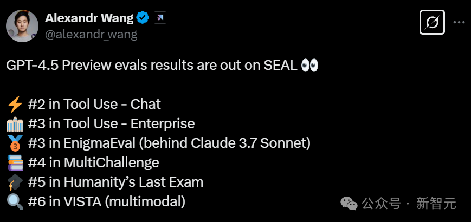Click the affiliation badge beside verified mark
This screenshot has width=471, height=222.
[160, 18]
